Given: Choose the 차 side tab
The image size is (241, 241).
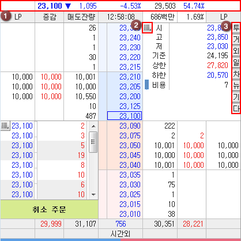Looking at the screenshot, I should pos(236,74).
